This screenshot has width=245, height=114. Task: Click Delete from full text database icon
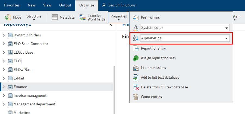(136, 87)
